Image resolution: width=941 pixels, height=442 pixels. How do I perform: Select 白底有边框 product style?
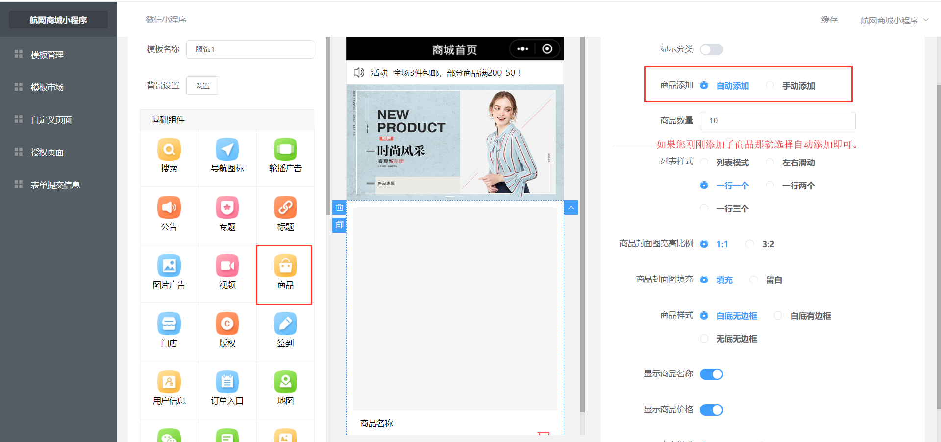[803, 316]
